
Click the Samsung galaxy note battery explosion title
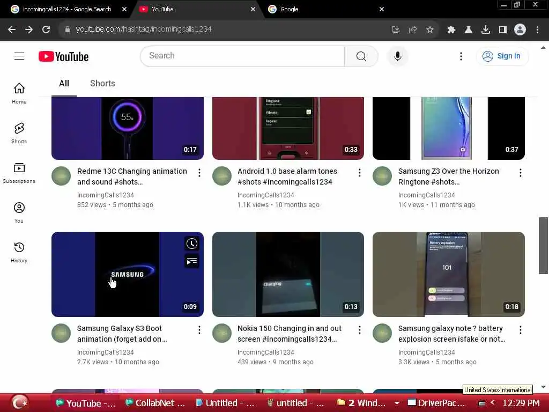(451, 334)
